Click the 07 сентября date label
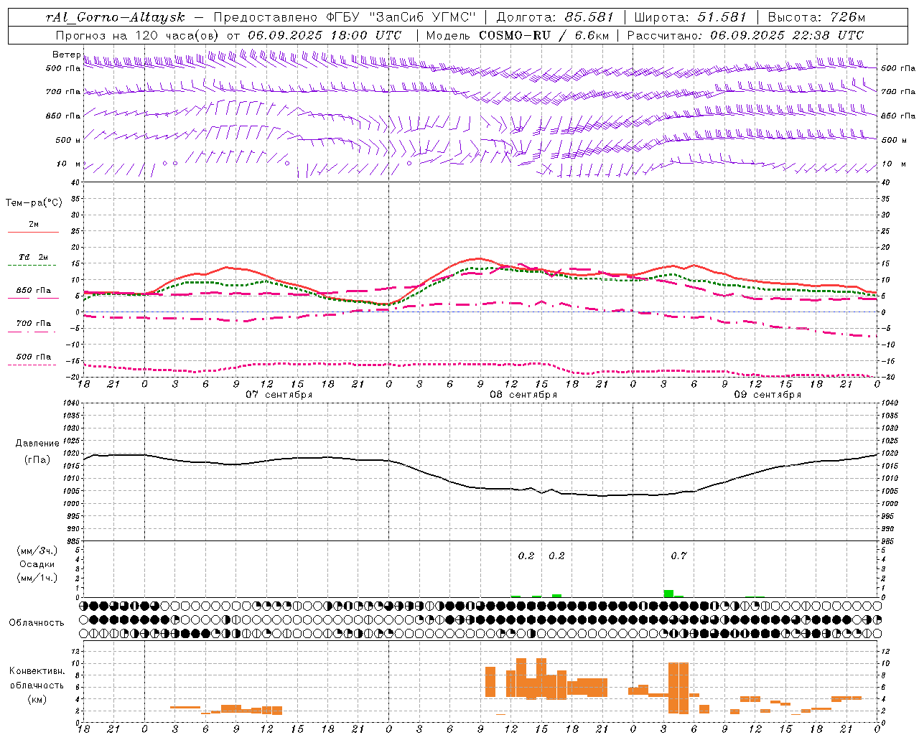 tap(279, 395)
